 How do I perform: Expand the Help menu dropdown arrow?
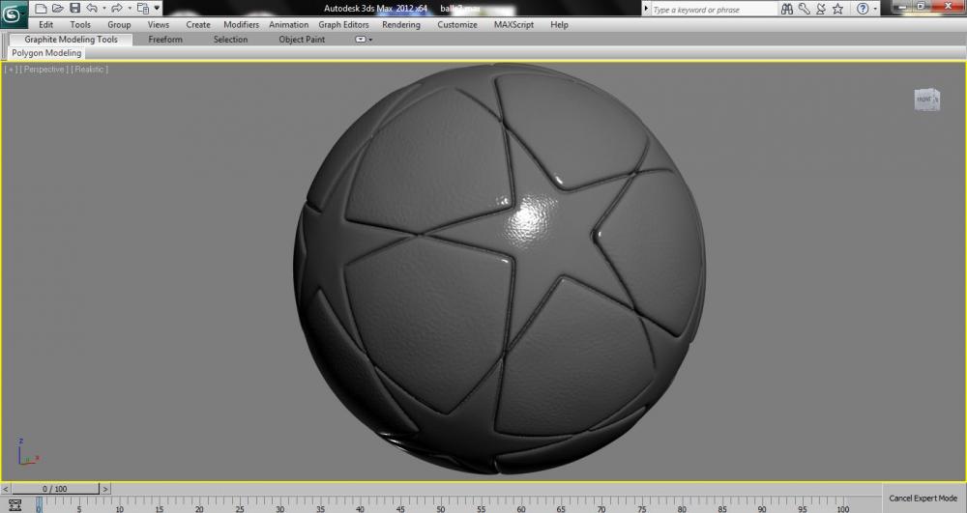(x=875, y=10)
